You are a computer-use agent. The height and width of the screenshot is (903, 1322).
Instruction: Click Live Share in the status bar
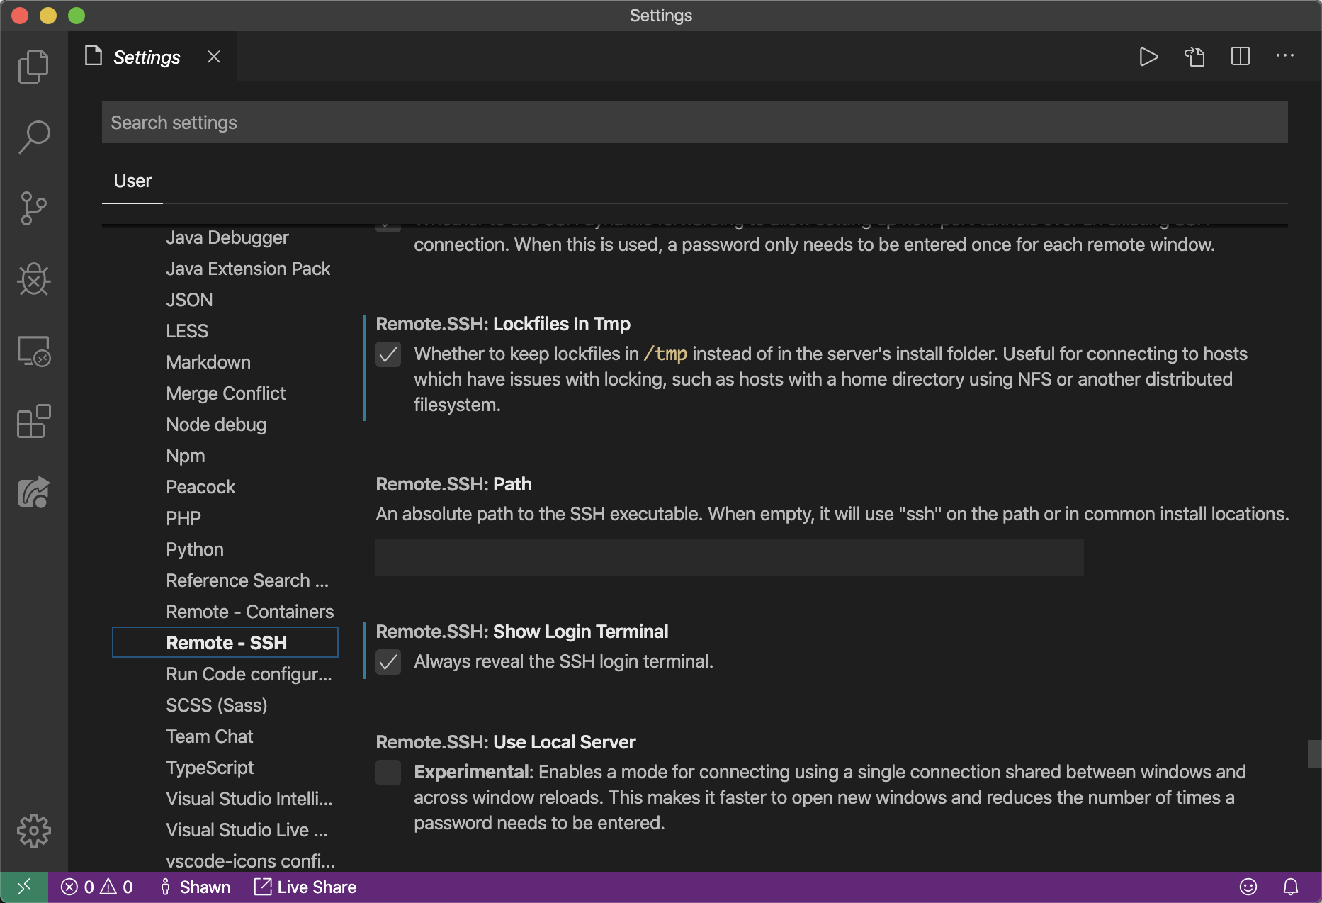(305, 887)
